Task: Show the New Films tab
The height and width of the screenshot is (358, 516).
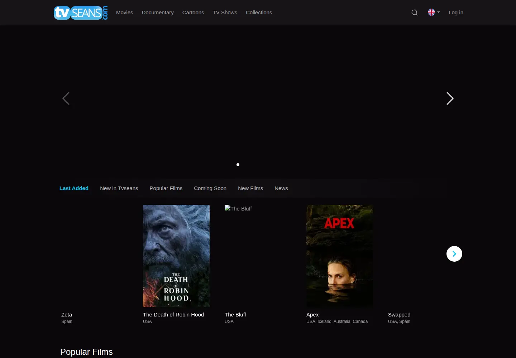Action: [x=250, y=188]
